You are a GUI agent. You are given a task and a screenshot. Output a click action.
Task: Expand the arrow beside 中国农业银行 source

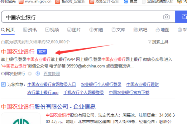30,74
